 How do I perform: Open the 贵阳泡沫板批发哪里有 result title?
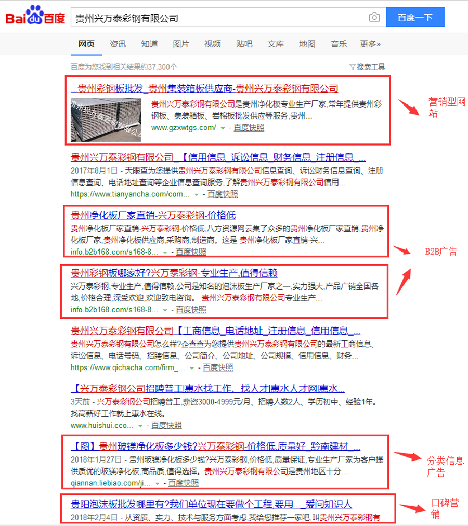(212, 504)
